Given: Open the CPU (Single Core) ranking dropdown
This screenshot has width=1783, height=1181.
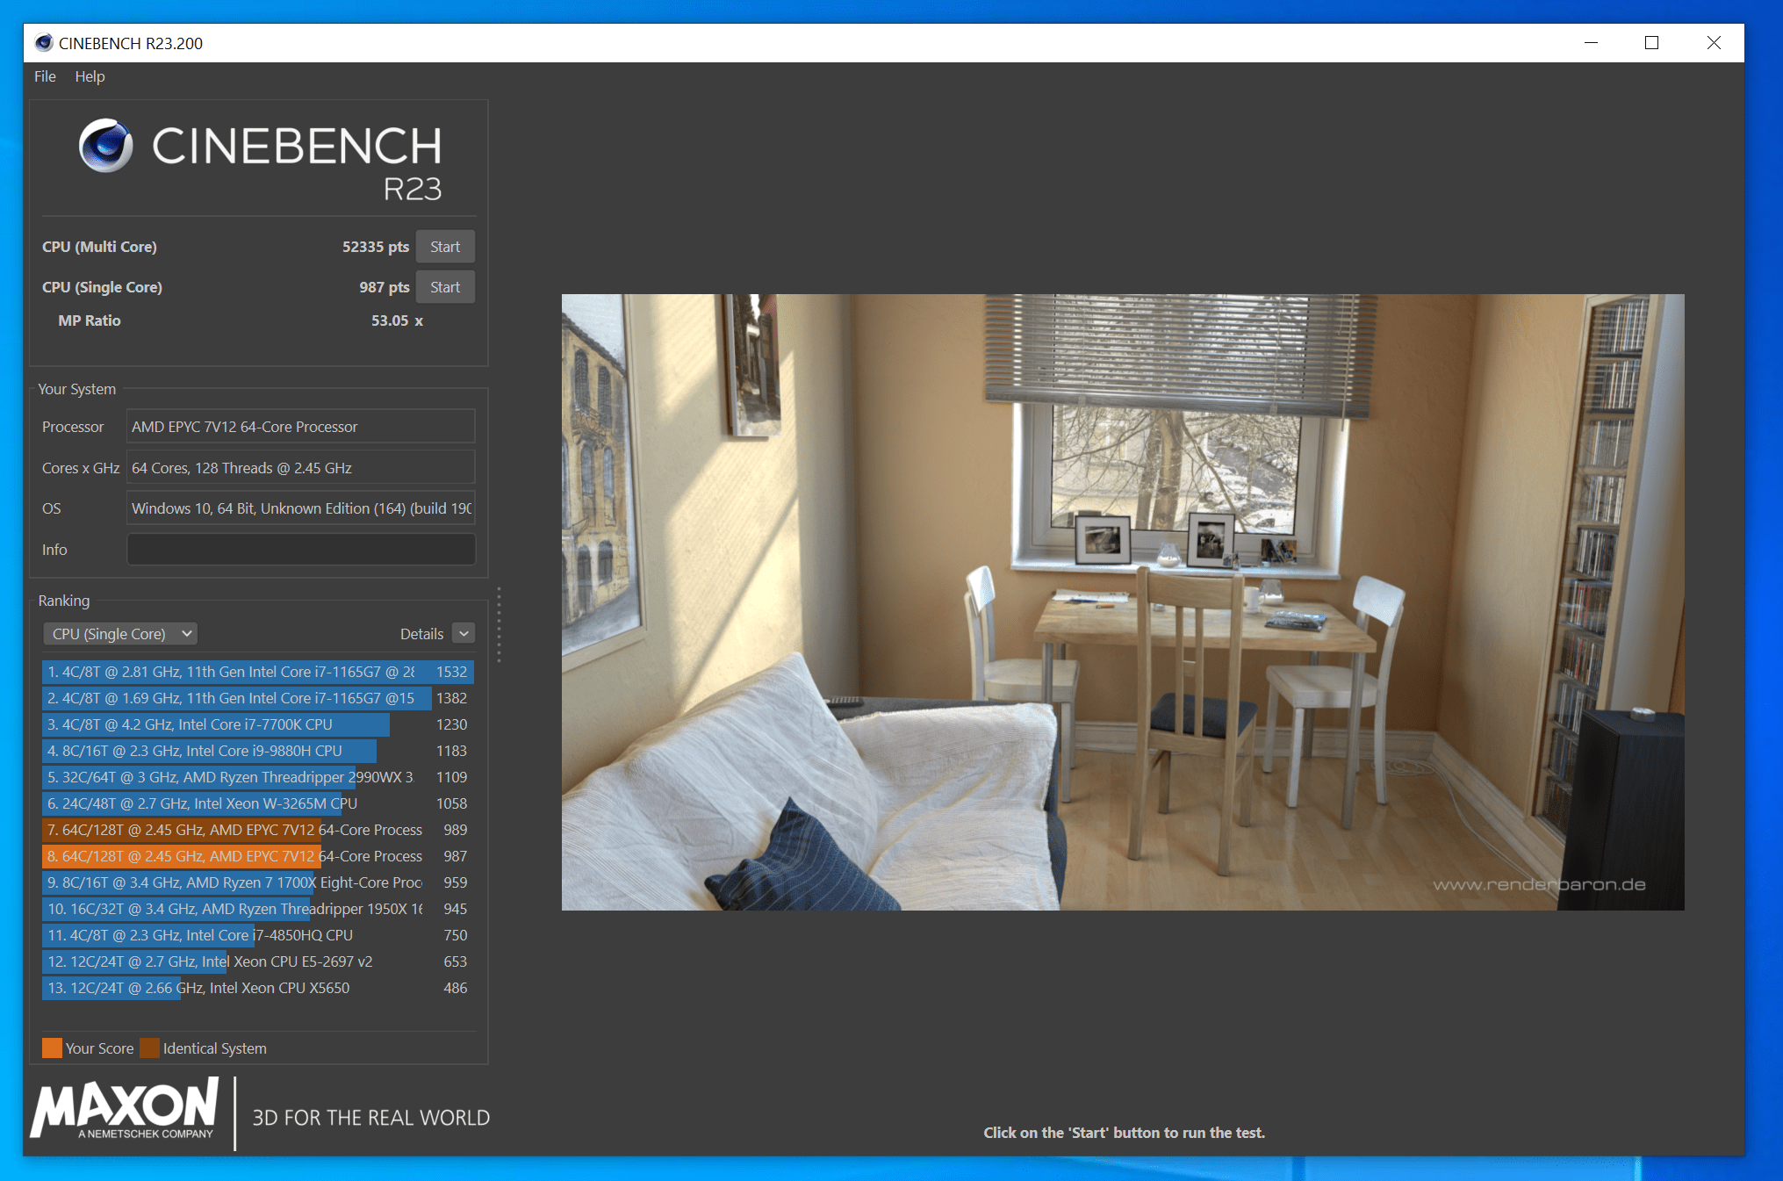Looking at the screenshot, I should click(x=120, y=634).
